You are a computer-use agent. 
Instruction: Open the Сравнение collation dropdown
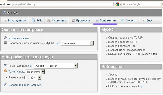click(77, 43)
